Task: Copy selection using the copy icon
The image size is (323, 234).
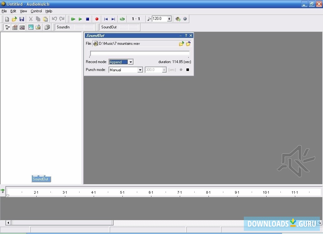Action: coord(38,19)
